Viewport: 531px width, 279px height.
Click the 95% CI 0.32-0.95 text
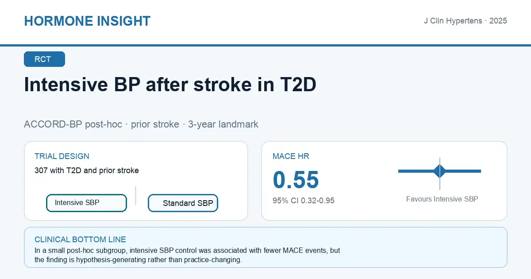(x=304, y=201)
